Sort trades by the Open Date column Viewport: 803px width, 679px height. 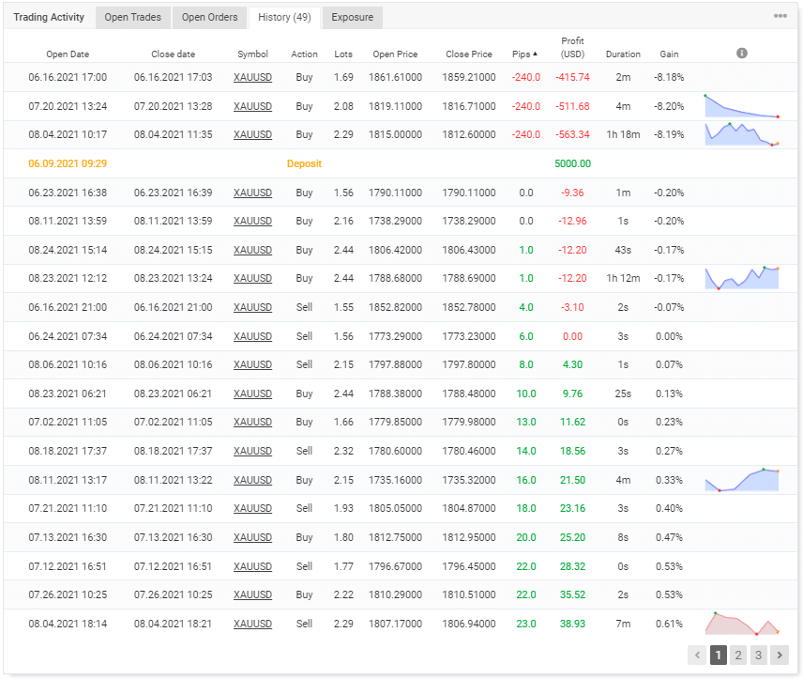67,54
